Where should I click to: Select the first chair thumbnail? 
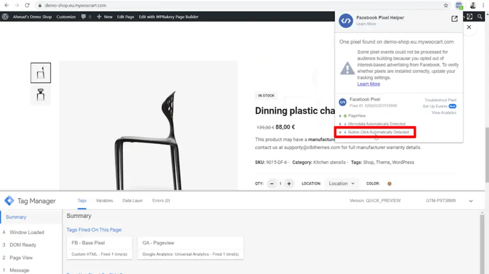[41, 73]
